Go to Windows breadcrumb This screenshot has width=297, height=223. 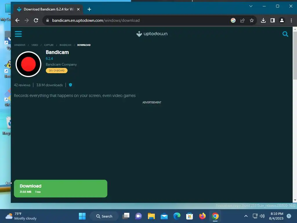coord(20,45)
